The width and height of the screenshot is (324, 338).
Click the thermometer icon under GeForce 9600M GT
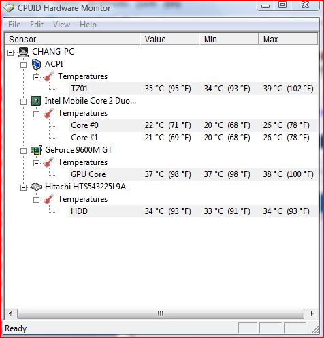click(x=49, y=162)
